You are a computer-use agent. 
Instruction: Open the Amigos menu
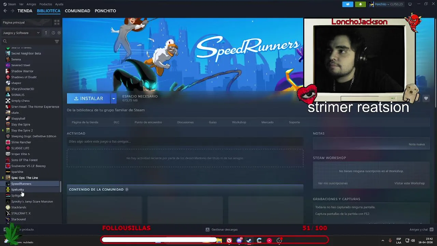(x=31, y=4)
